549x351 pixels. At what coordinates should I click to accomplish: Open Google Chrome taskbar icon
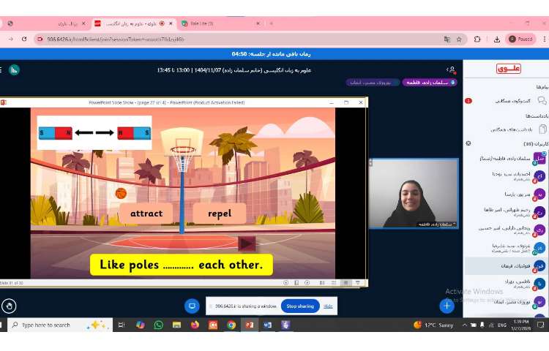(231, 325)
